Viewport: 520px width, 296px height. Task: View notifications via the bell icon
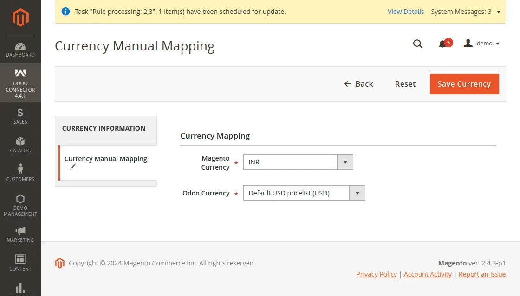[x=442, y=44]
